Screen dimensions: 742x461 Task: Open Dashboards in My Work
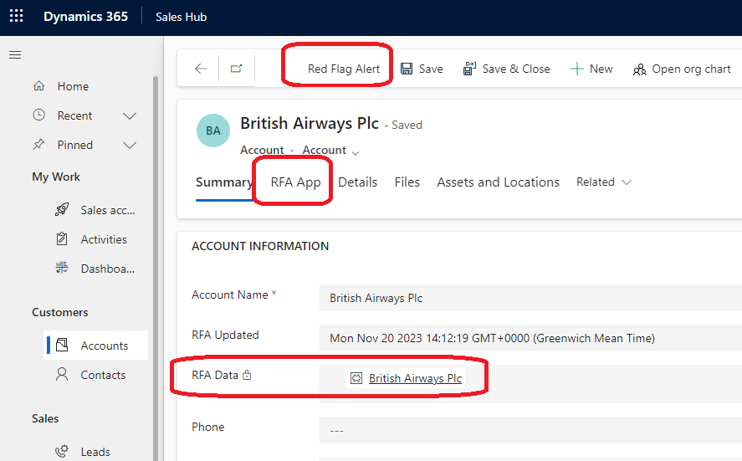108,269
